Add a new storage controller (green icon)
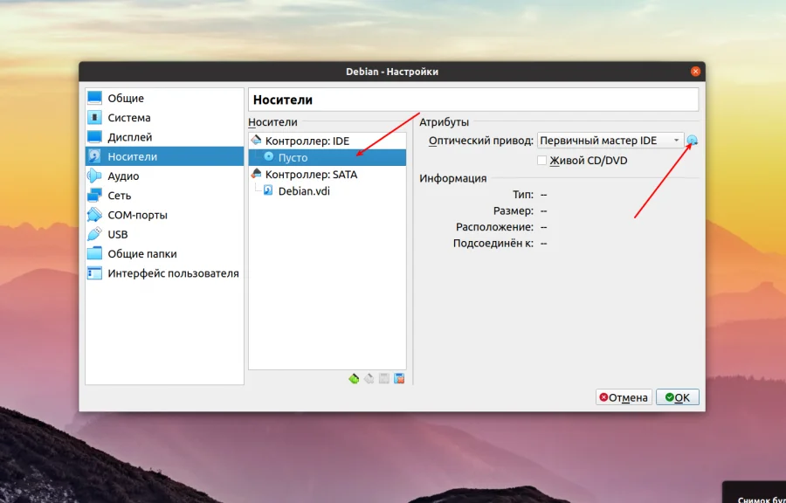 (x=354, y=378)
